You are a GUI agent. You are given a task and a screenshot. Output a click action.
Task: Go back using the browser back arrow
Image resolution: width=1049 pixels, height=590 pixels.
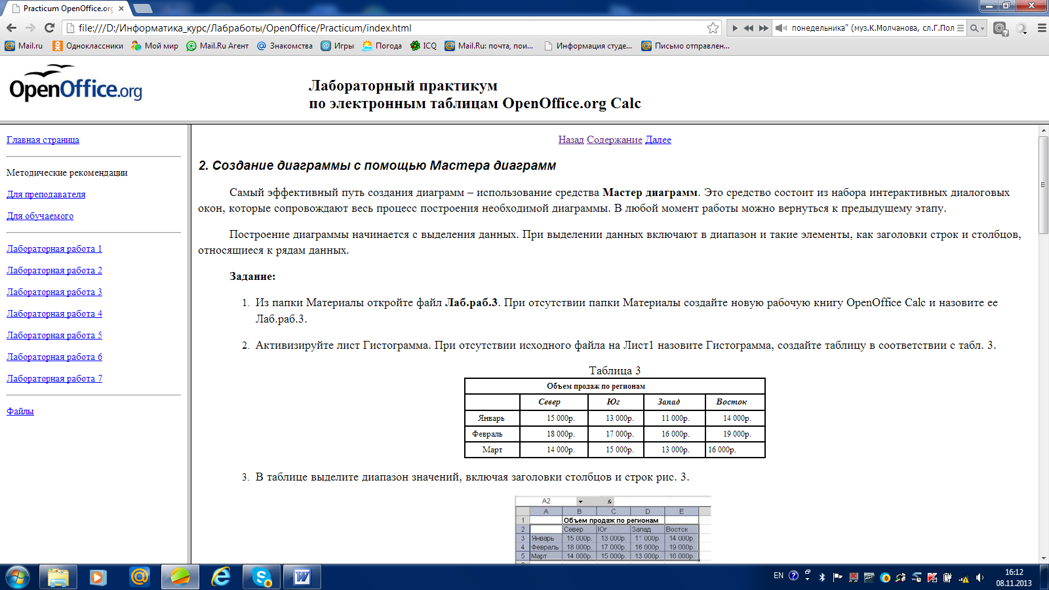click(x=11, y=28)
